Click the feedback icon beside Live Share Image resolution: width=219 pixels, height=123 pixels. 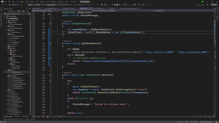[x=208, y=5]
